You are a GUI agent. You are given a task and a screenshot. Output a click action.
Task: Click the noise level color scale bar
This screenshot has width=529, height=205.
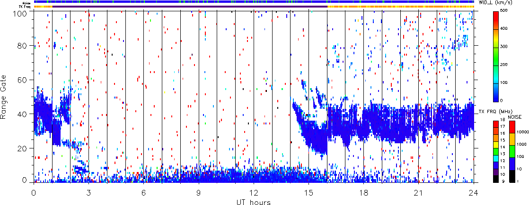point(511,152)
